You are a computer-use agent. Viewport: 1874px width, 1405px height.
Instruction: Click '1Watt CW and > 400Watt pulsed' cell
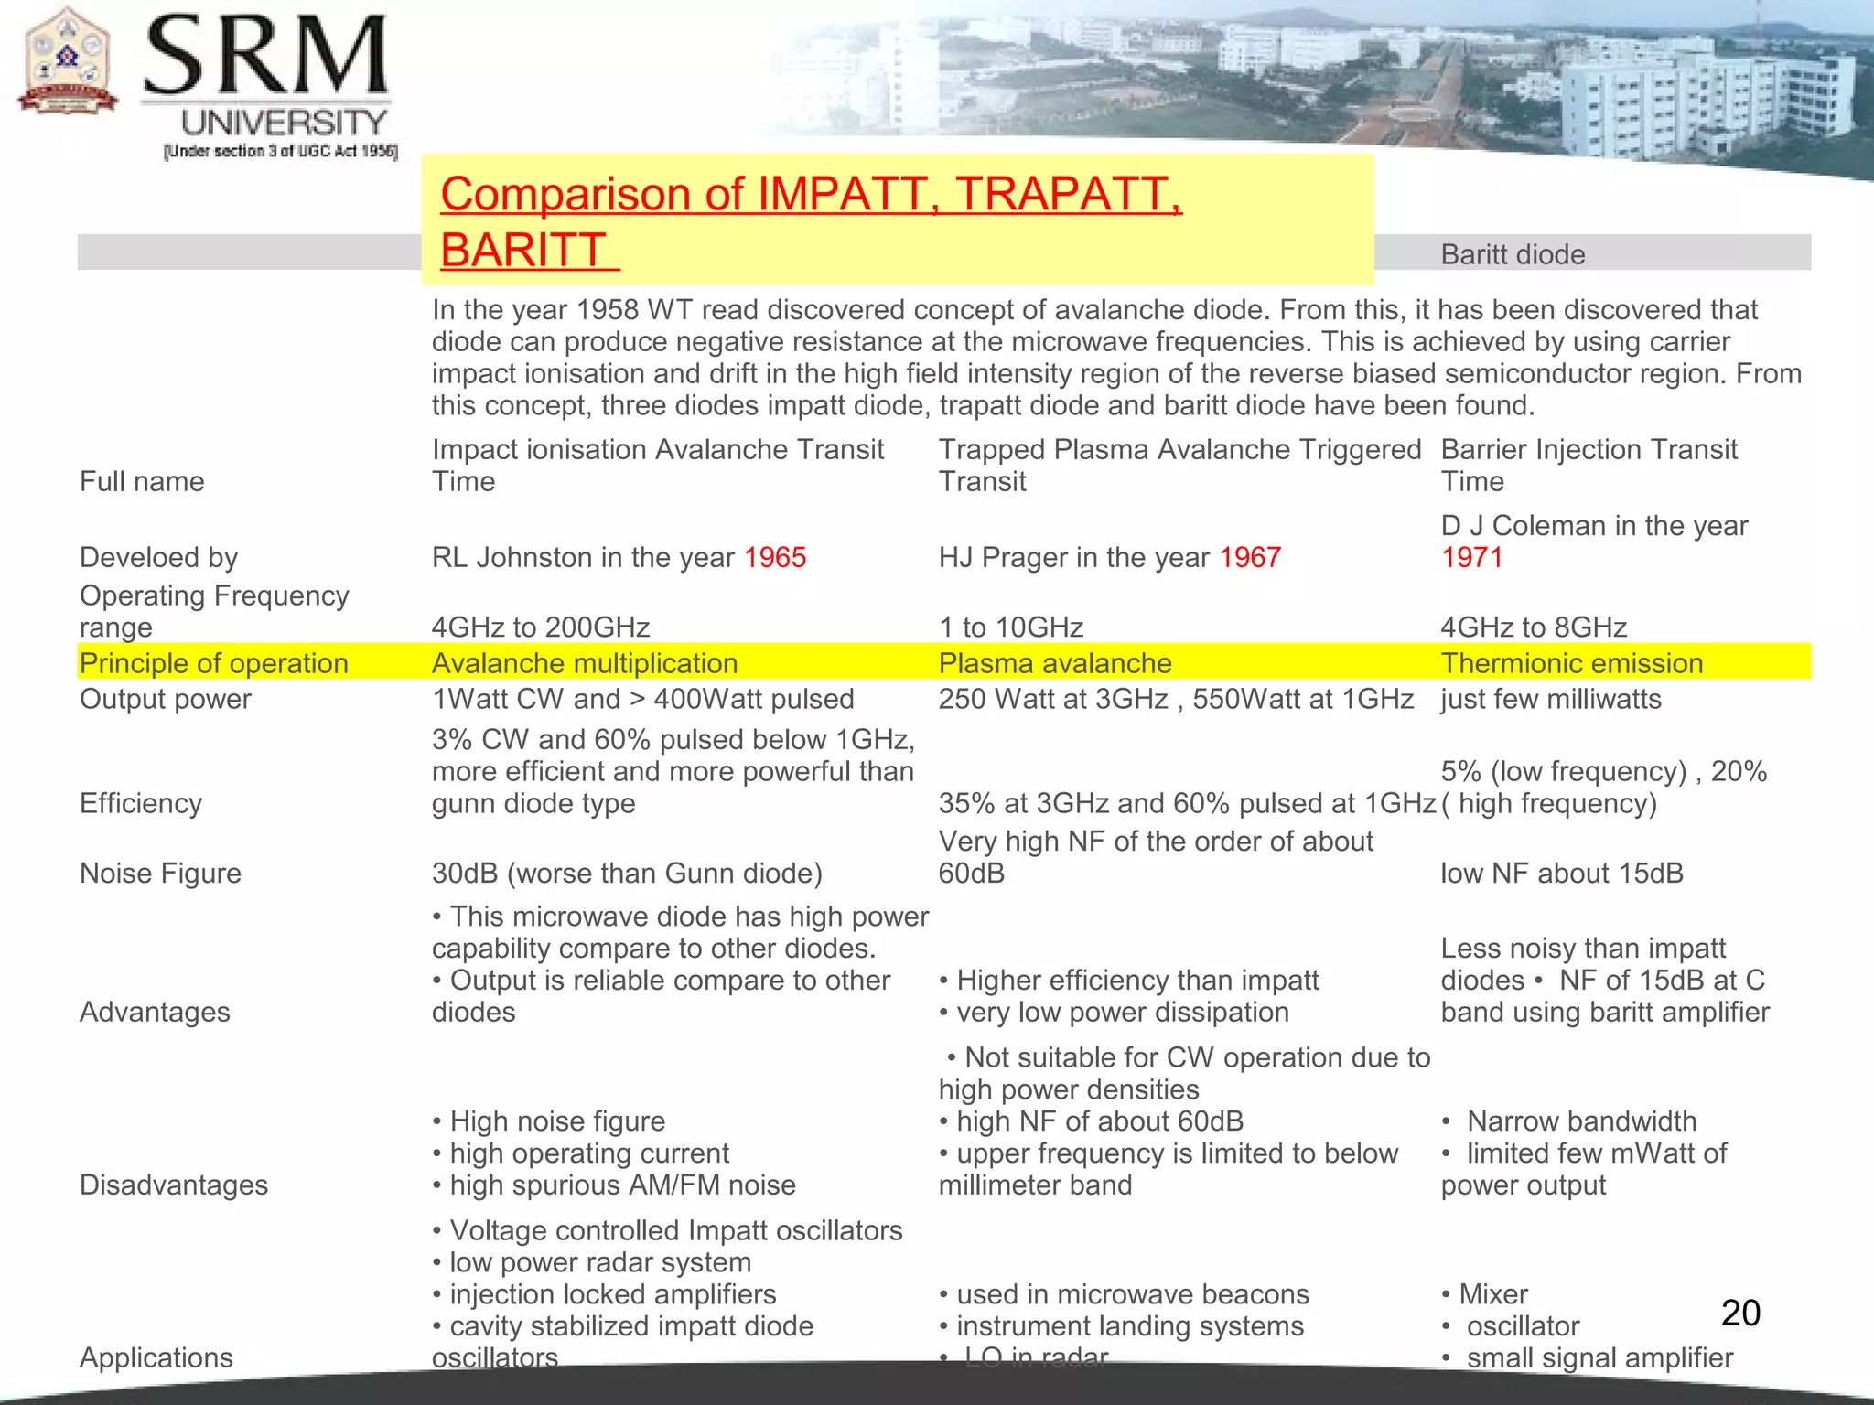pyautogui.click(x=643, y=699)
